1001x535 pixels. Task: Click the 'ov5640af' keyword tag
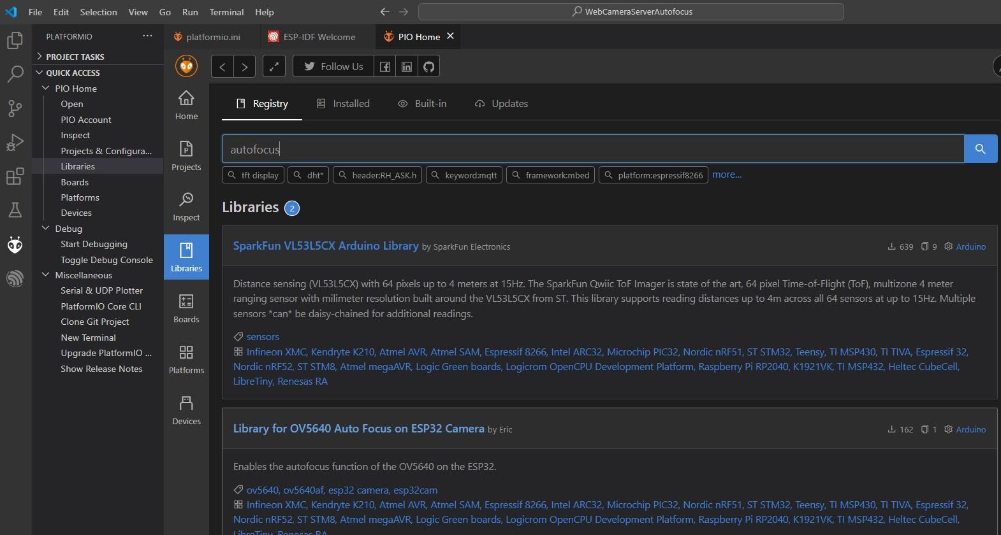[303, 490]
